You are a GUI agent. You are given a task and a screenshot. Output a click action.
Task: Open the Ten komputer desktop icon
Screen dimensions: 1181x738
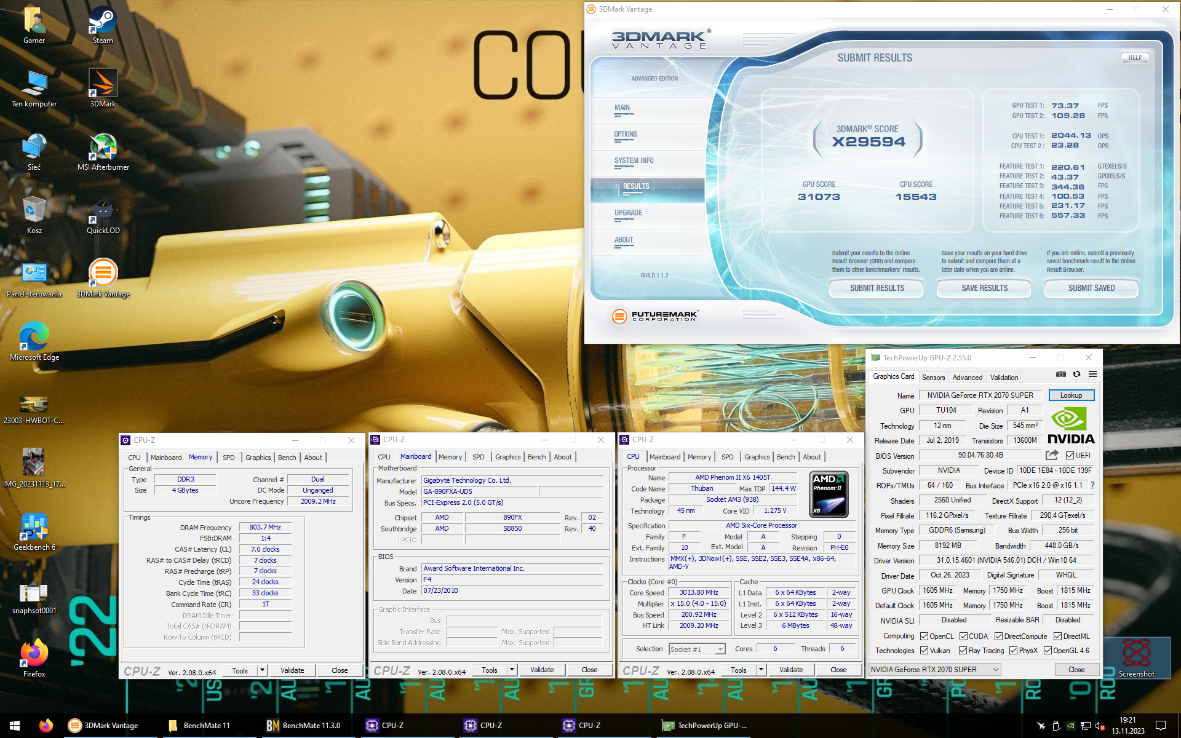click(x=34, y=88)
